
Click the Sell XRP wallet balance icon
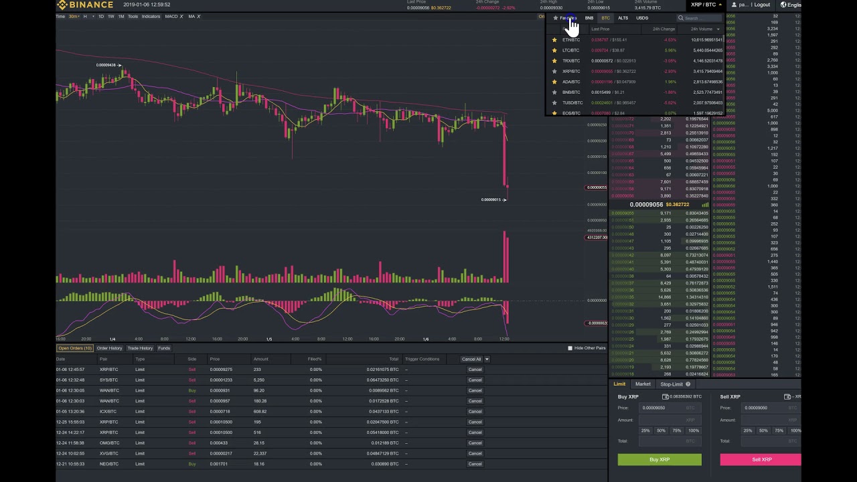[x=787, y=397]
